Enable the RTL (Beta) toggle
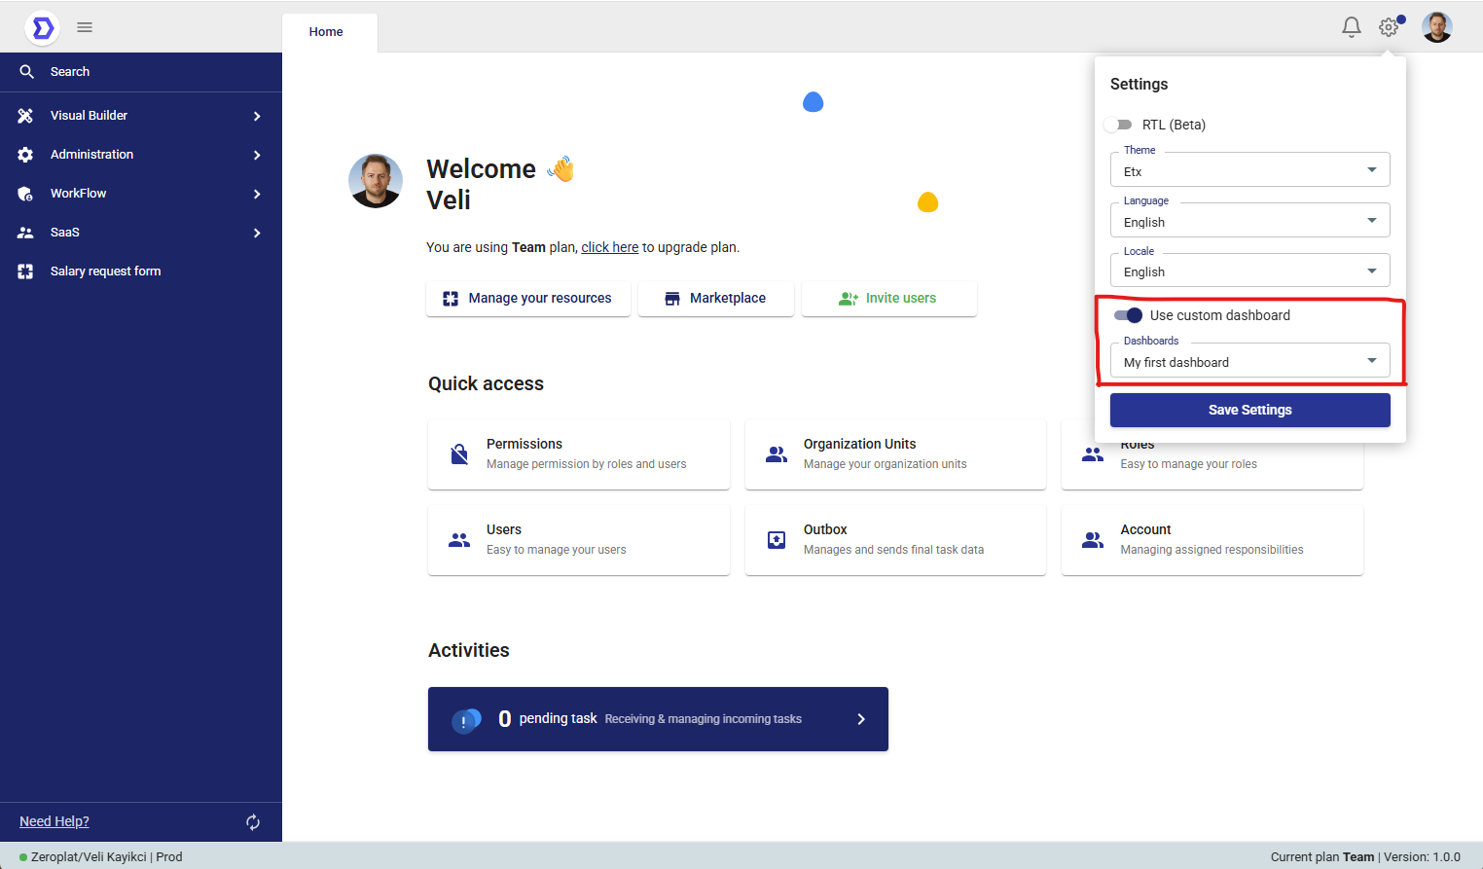Viewport: 1483px width, 869px height. coord(1119,125)
